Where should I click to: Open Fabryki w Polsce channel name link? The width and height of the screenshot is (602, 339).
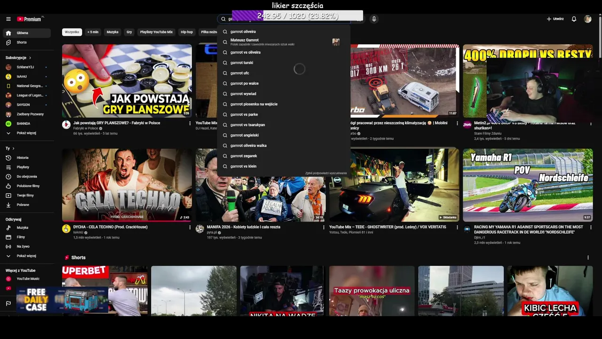[x=86, y=128]
